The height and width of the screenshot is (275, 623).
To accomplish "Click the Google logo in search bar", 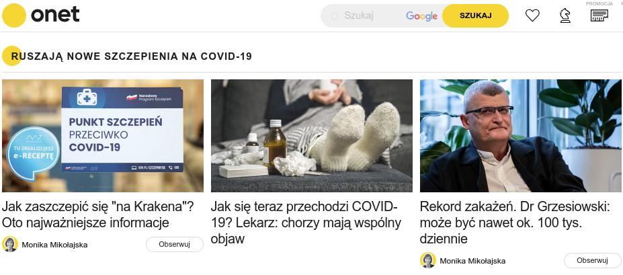I will 421,16.
